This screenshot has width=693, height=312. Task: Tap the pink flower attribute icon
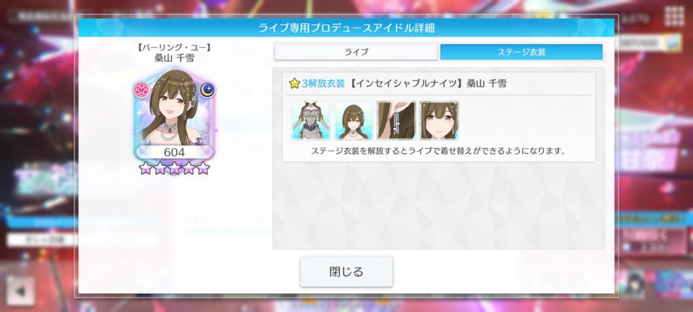141,90
